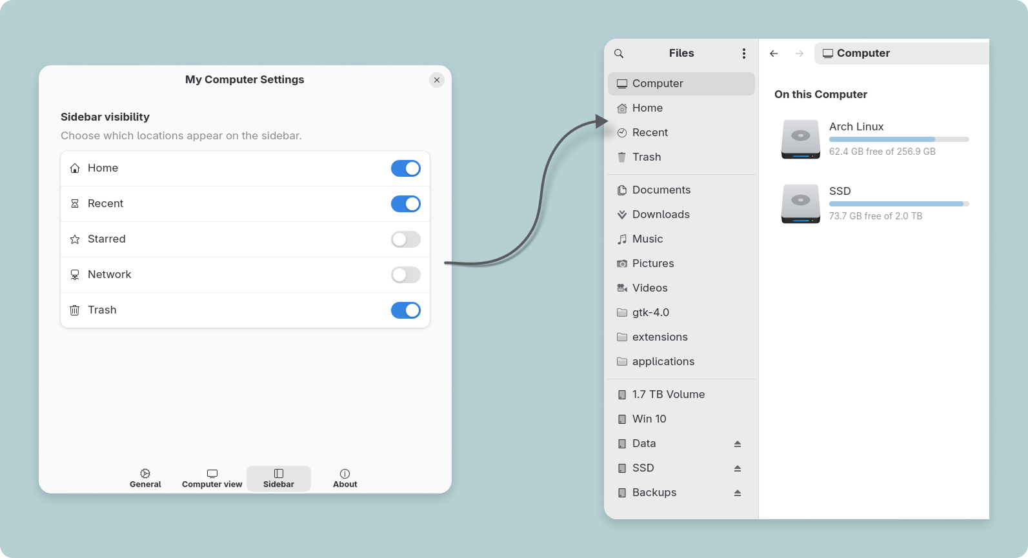Open Trash in the Files sidebar
This screenshot has width=1028, height=558.
(x=681, y=157)
